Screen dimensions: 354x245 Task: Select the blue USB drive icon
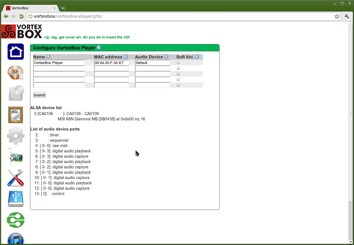pyautogui.click(x=16, y=199)
